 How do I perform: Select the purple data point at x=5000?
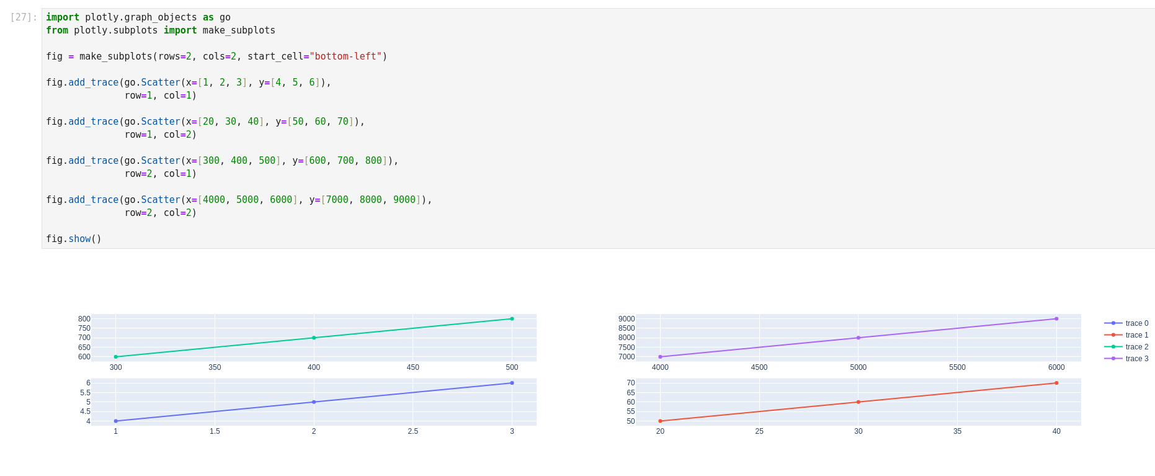[x=858, y=338]
